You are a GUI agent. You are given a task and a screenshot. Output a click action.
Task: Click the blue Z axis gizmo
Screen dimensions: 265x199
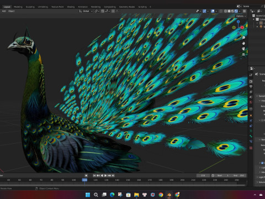coord(239,22)
